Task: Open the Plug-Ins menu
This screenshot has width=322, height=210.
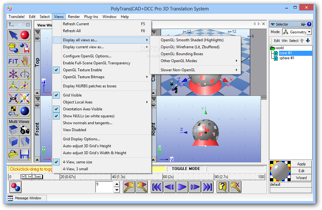Action: tap(91, 17)
